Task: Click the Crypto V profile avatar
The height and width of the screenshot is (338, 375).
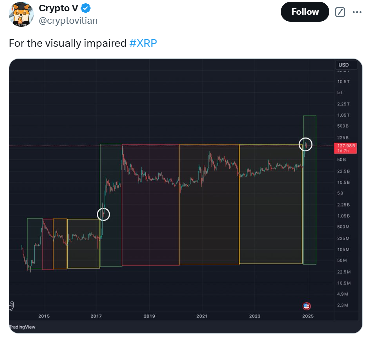Action: point(21,14)
